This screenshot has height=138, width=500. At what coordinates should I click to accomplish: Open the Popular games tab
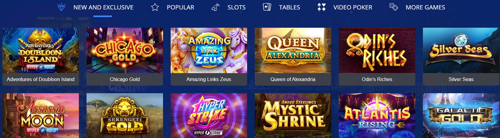(180, 7)
